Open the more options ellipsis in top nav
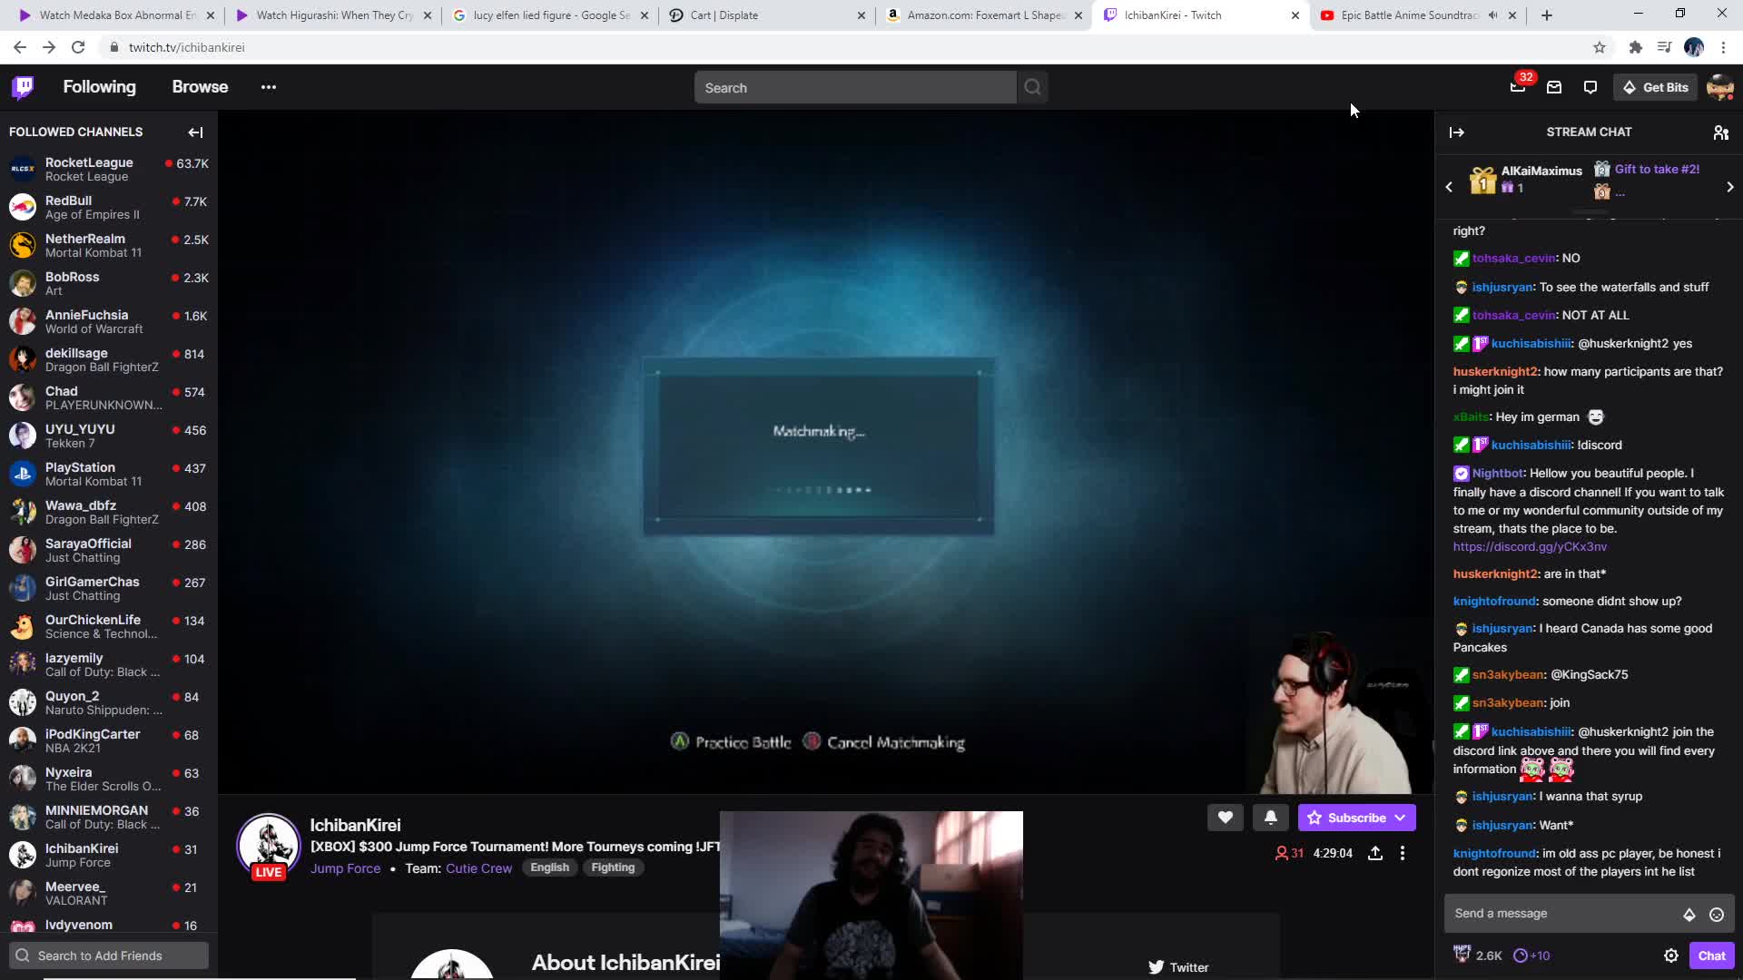 coord(269,87)
